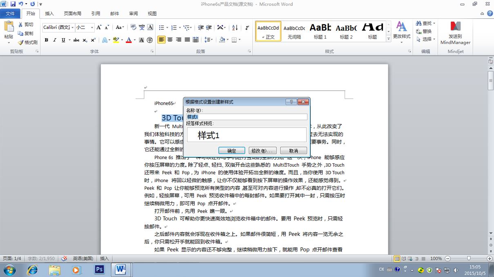This screenshot has height=277, width=494.
Task: Open the font size dropdown
Action: [92, 27]
